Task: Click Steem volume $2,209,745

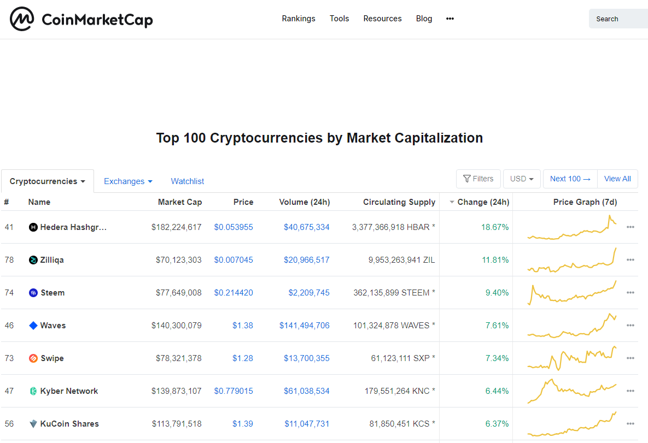Action: (x=309, y=293)
